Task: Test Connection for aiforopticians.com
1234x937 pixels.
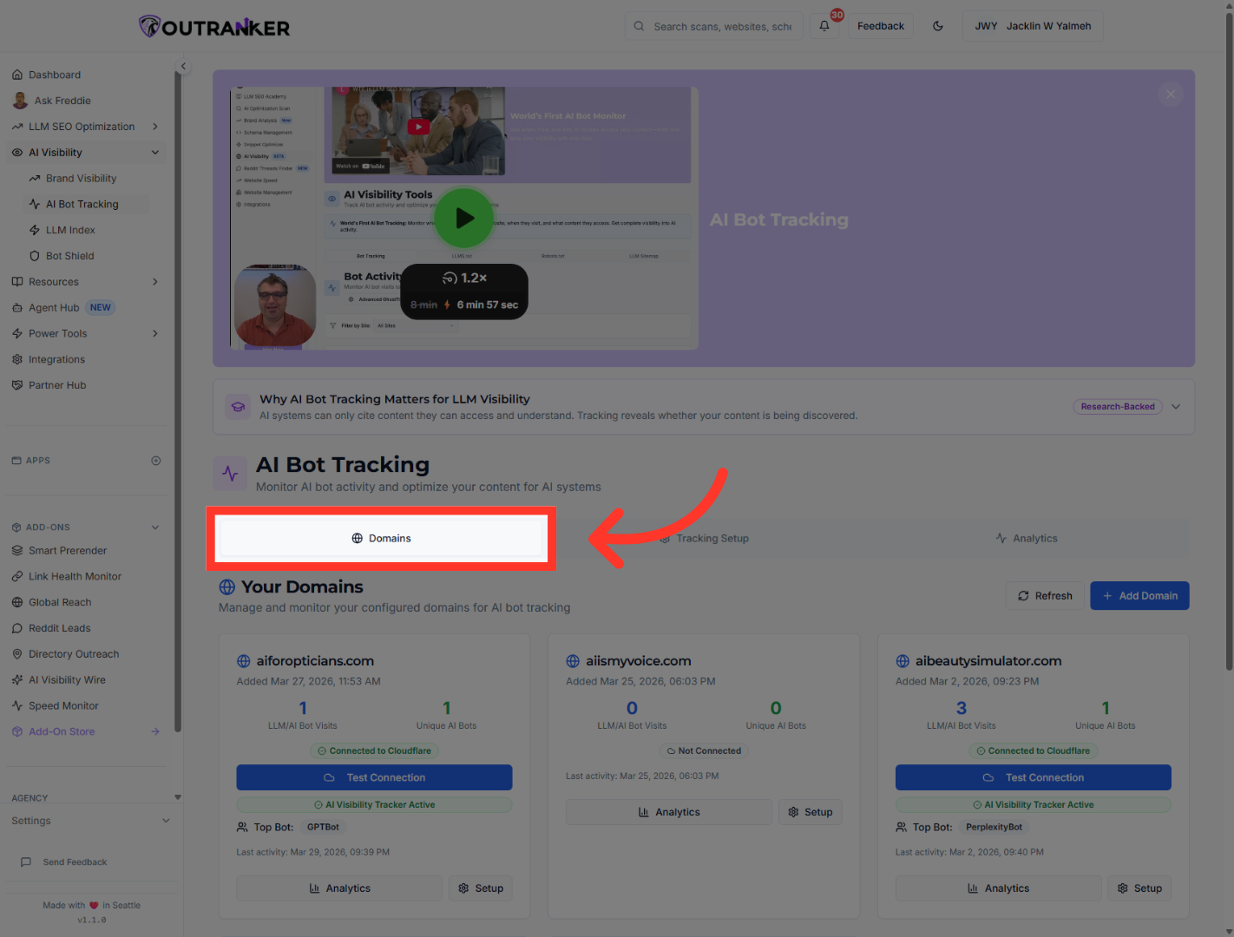Action: [373, 776]
